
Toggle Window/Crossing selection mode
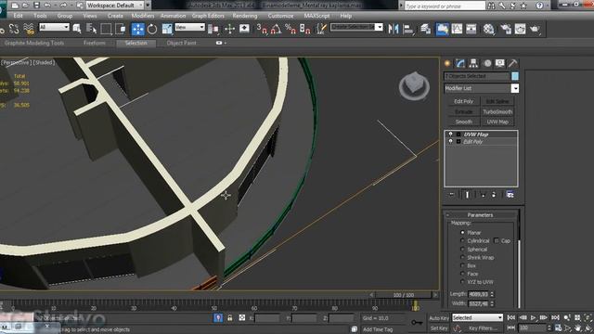[121, 29]
